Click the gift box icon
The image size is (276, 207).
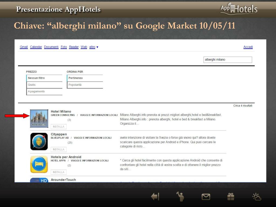click(x=231, y=197)
